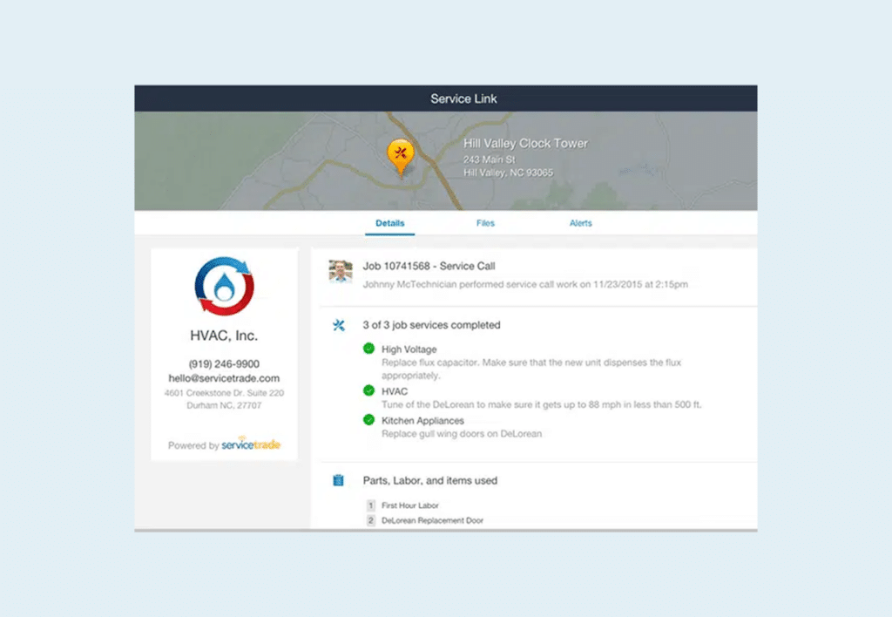892x617 pixels.
Task: Click the 4601 Creekstone Dr. company address
Action: [224, 393]
